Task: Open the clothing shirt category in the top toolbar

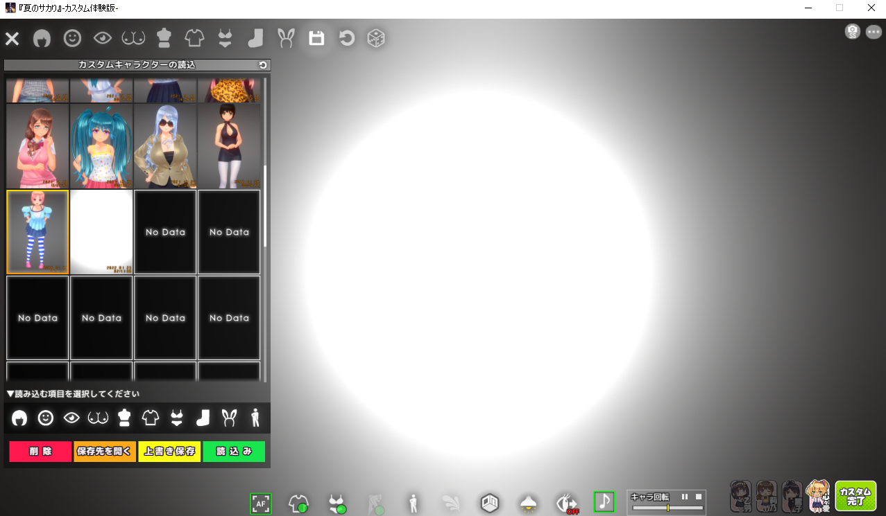Action: click(x=194, y=39)
